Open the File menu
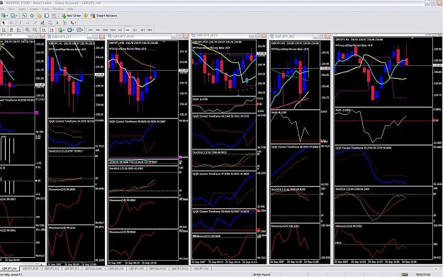Image resolution: width=443 pixels, height=277 pixels. (2, 9)
